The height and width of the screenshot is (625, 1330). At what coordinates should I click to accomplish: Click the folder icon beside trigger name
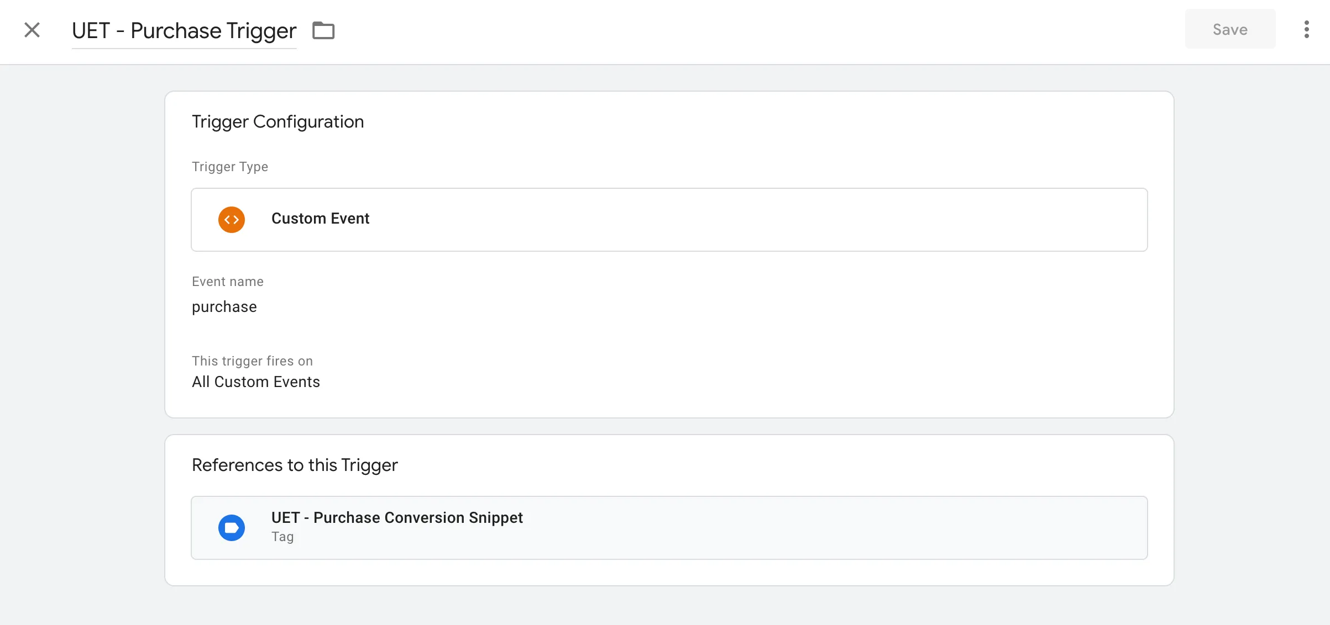323,30
